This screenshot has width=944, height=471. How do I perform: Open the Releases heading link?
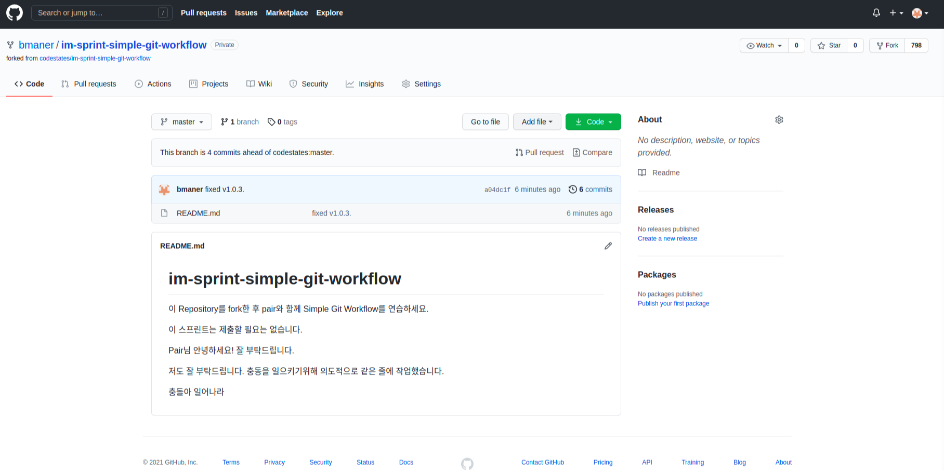(x=655, y=210)
